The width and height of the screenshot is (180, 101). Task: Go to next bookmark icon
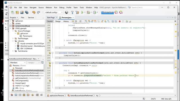point(105,21)
